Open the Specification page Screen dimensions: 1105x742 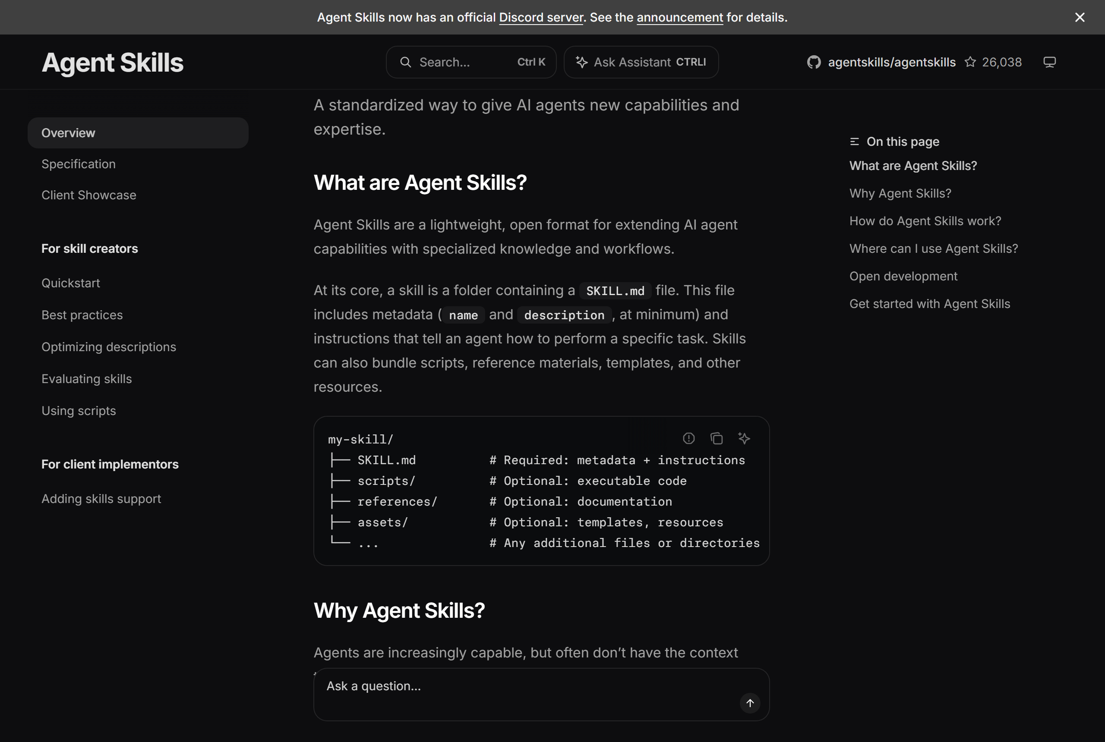click(78, 164)
